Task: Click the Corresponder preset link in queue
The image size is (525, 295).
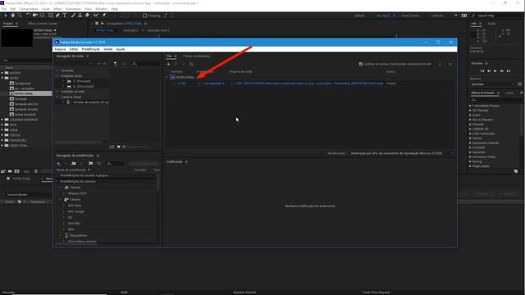Action: click(214, 84)
